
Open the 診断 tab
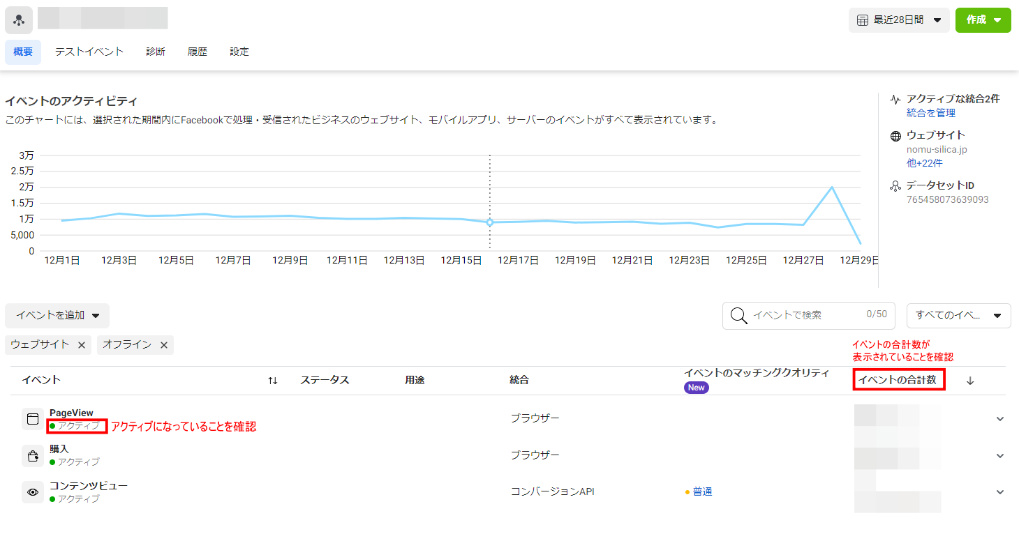pyautogui.click(x=156, y=52)
